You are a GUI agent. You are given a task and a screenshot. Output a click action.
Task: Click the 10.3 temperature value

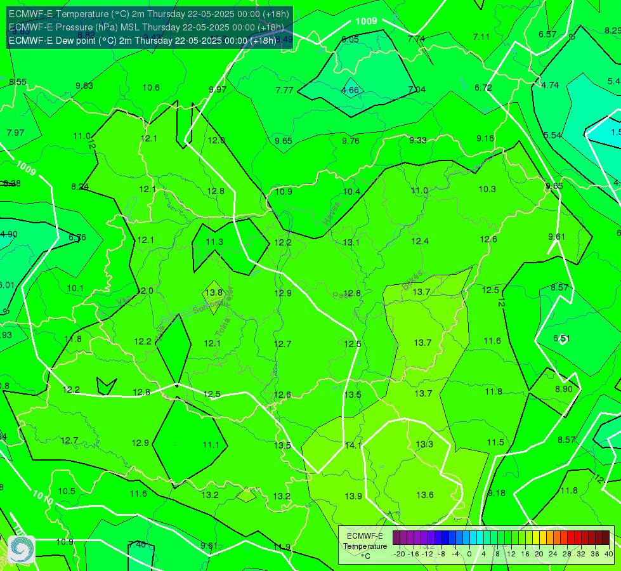pos(488,190)
